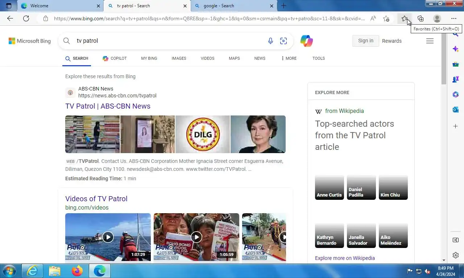Close the tv patrol - Search tab
Viewport: 464px width, 278px height.
[185, 6]
